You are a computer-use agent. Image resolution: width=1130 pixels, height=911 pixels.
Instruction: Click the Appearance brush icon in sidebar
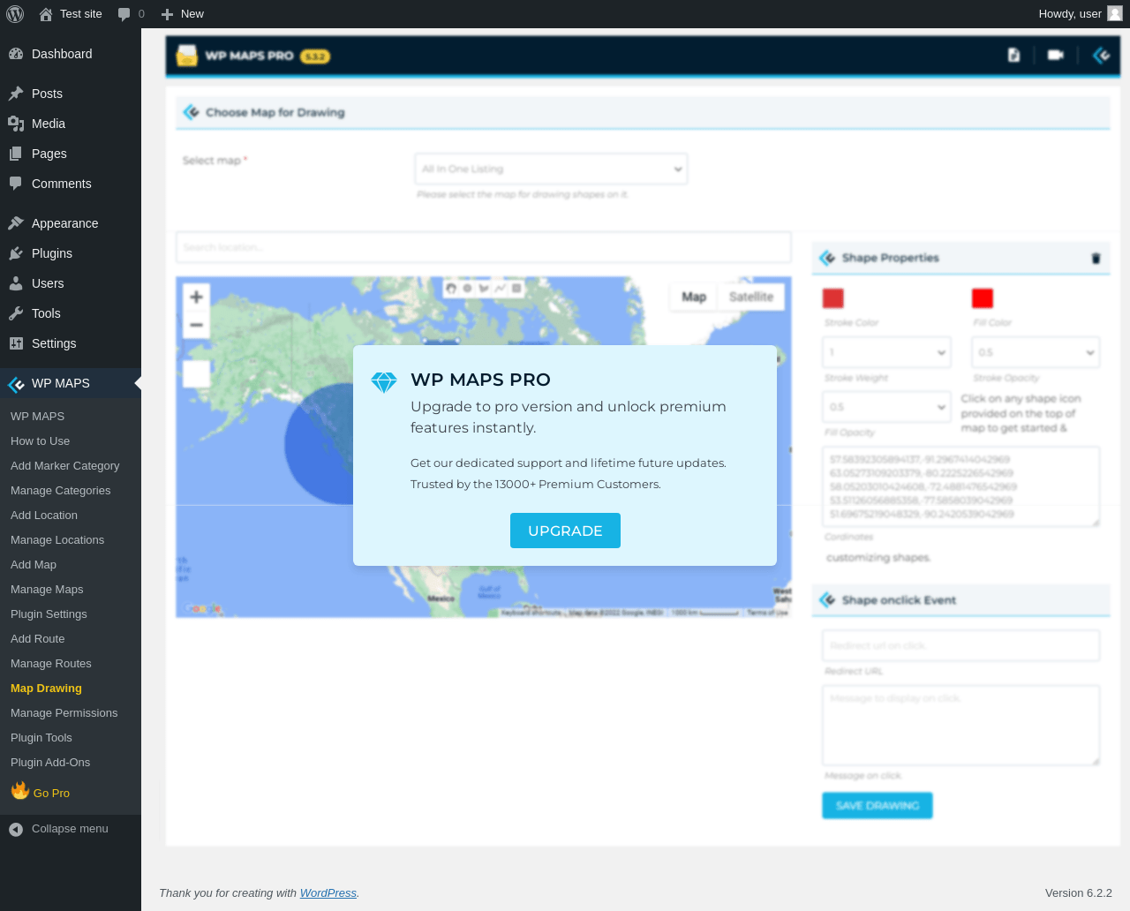[x=16, y=223]
